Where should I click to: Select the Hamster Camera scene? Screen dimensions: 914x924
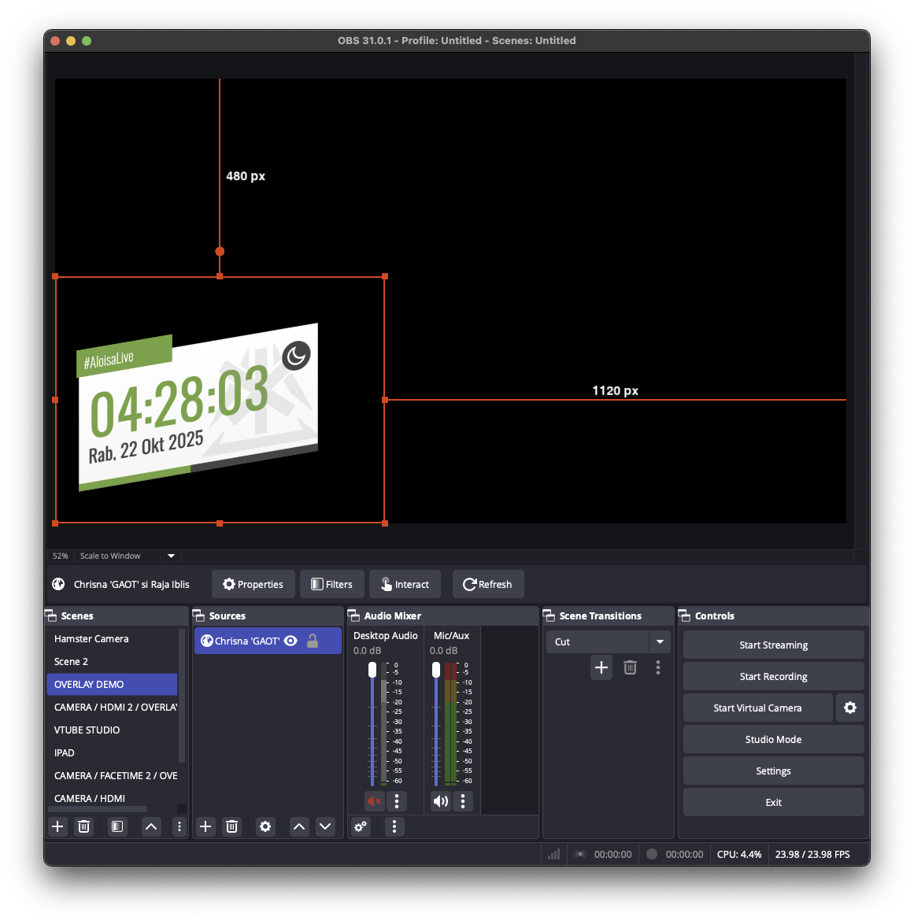pos(91,639)
